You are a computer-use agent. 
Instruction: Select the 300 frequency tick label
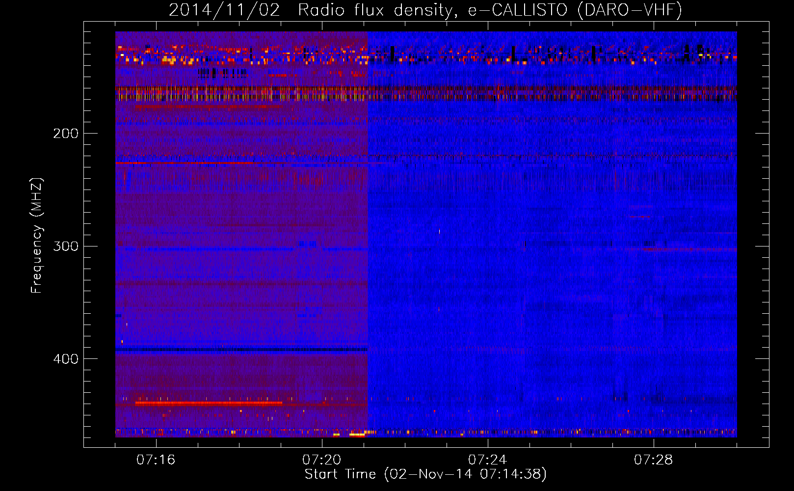pos(66,246)
